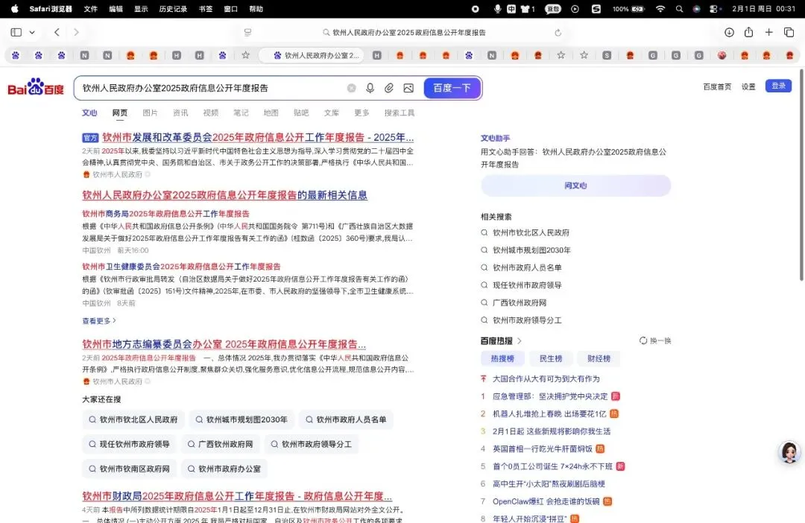The image size is (805, 523).
Task: Select the 热搜榜 tab
Action: click(502, 359)
